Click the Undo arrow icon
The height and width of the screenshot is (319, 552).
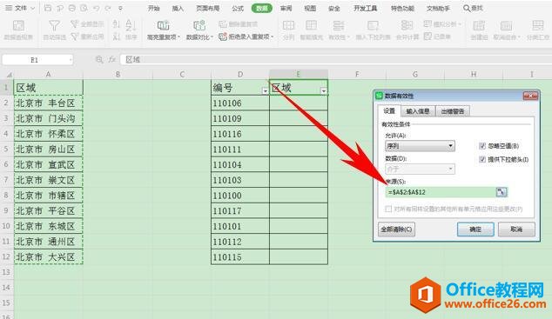pos(97,8)
